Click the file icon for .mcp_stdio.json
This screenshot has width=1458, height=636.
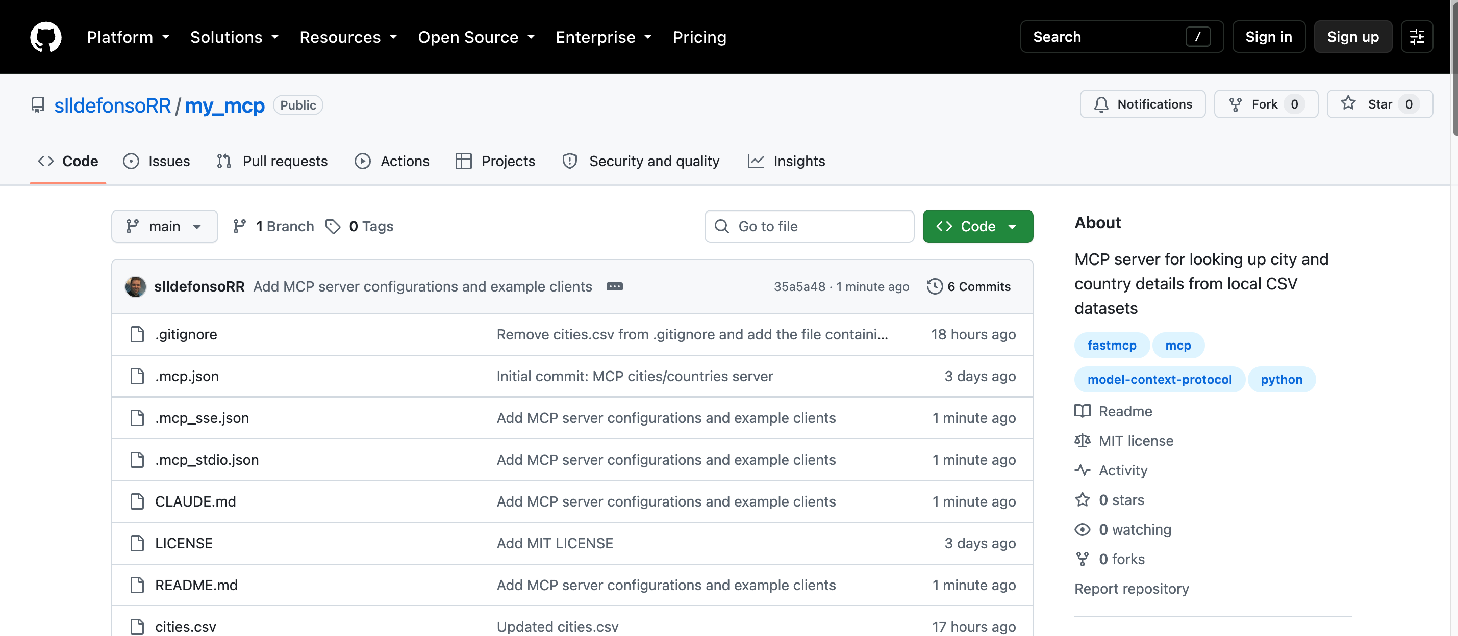pos(137,460)
